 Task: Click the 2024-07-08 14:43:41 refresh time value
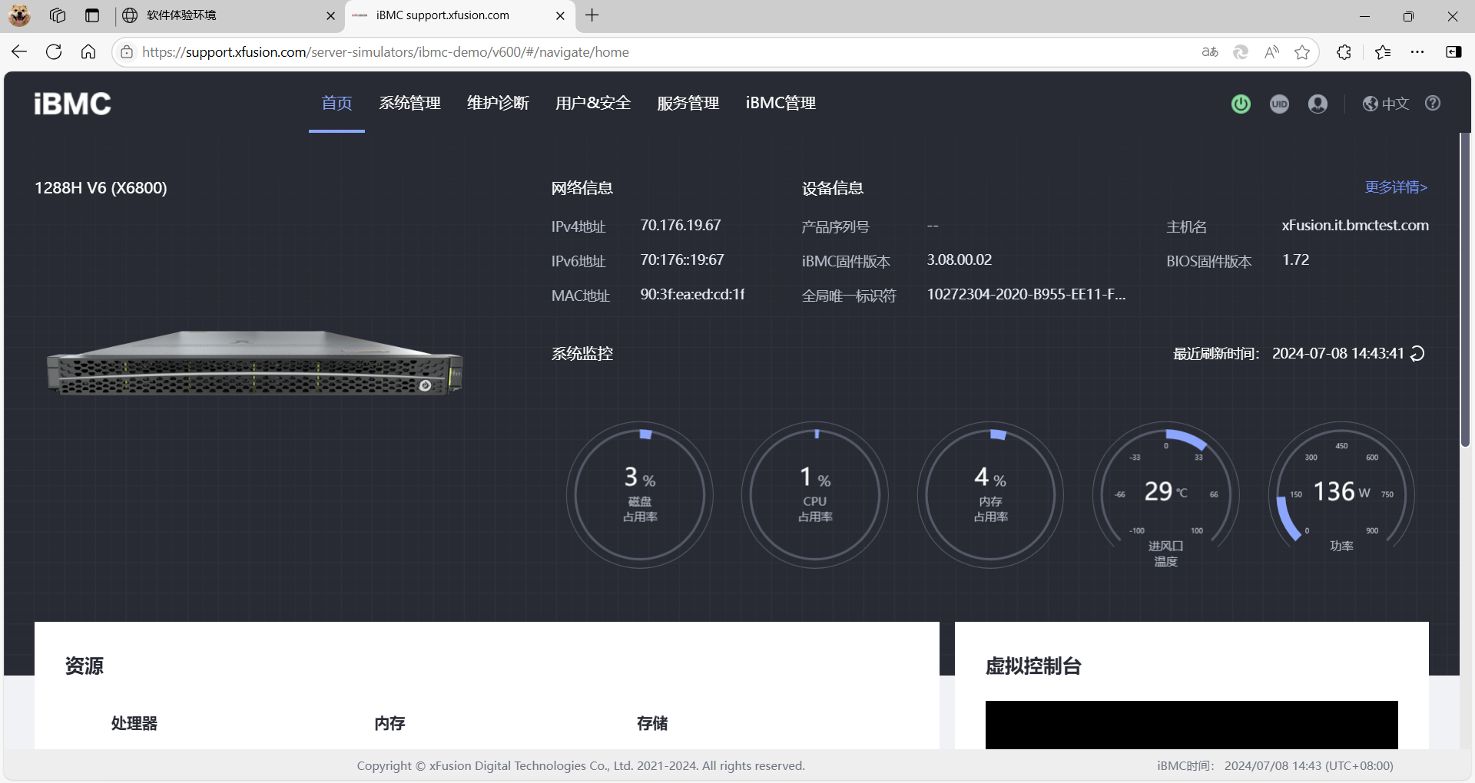[x=1337, y=354]
